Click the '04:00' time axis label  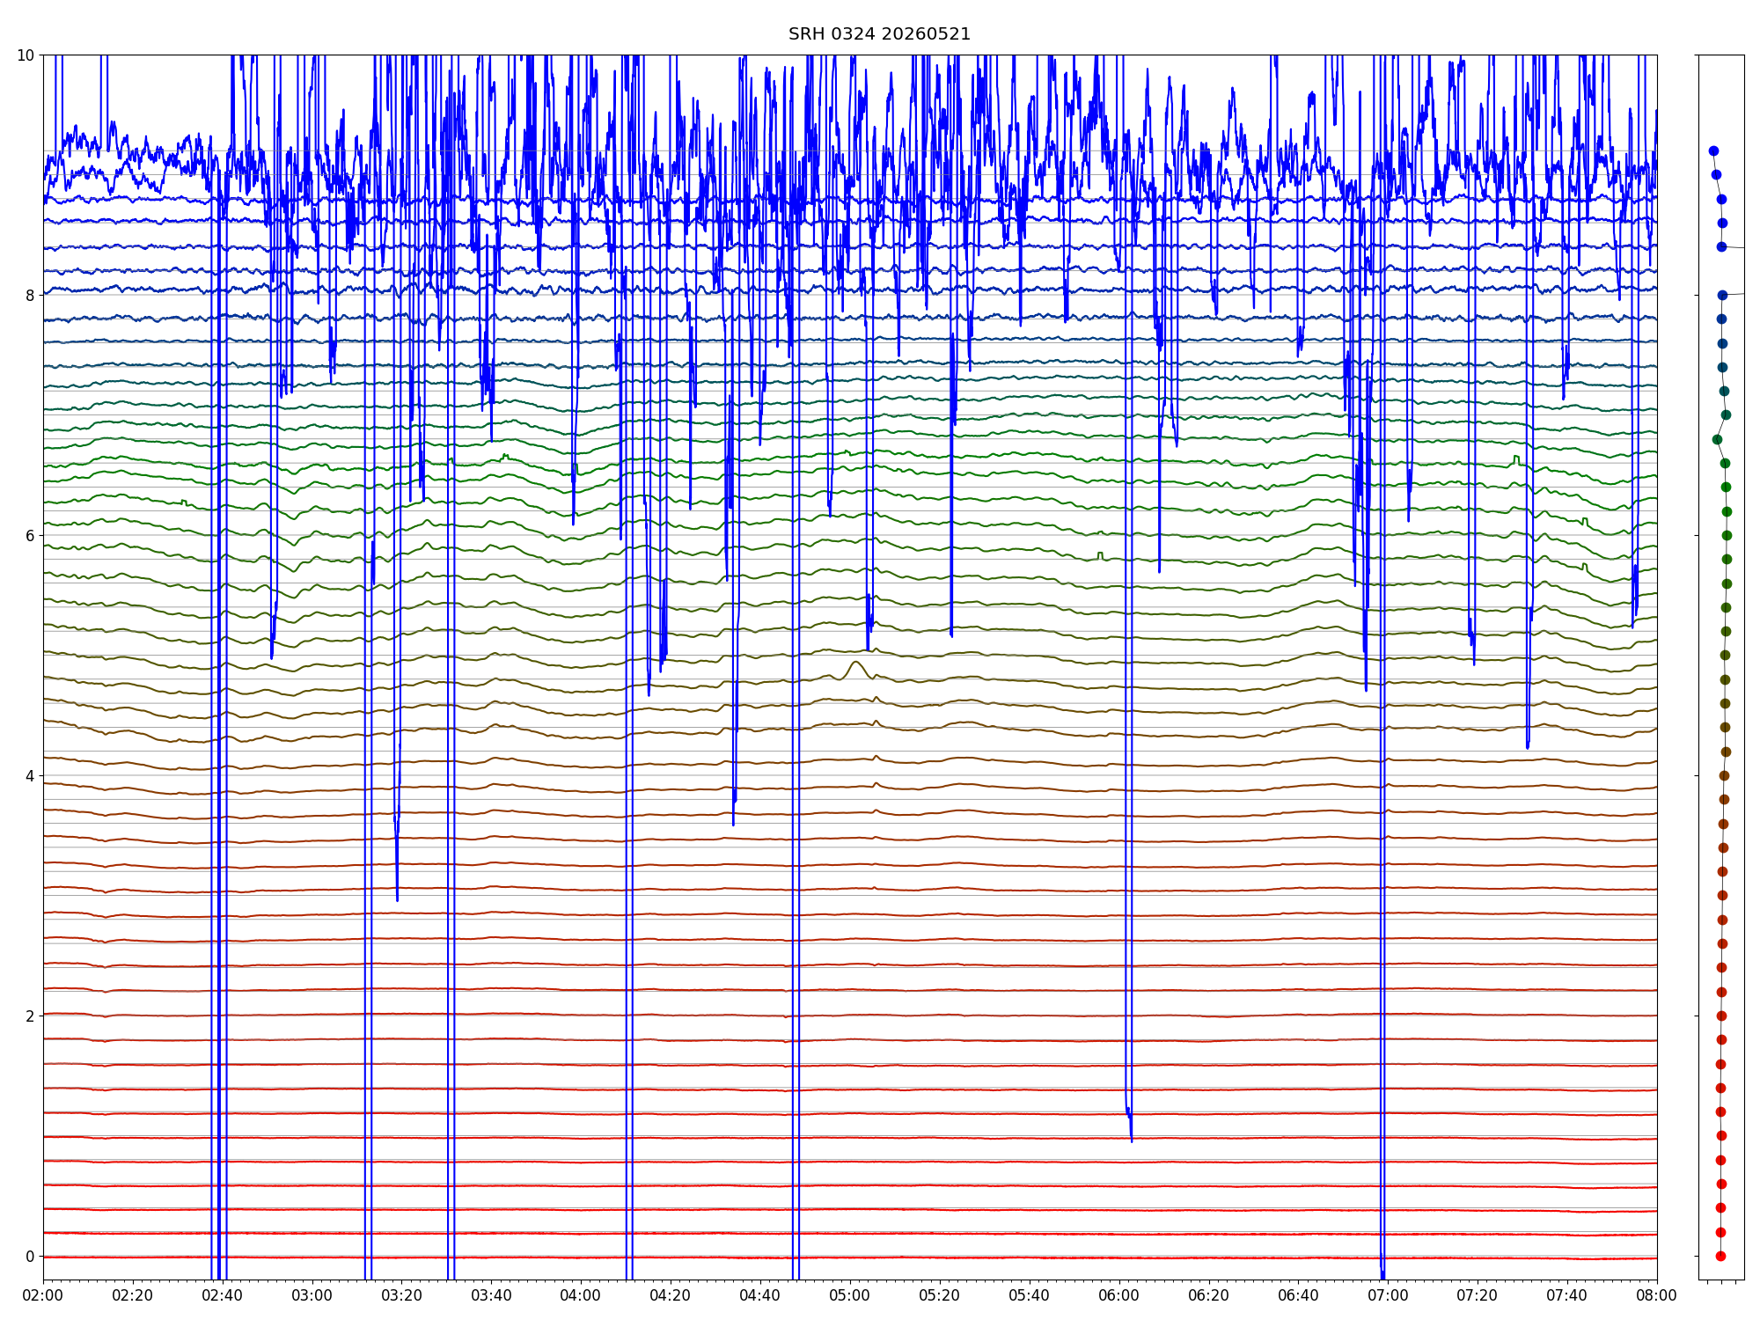pos(581,1295)
